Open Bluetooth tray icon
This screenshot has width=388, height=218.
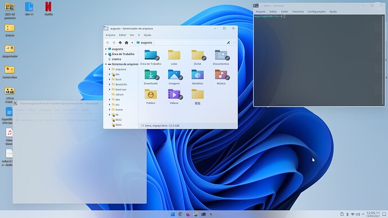pos(347,214)
